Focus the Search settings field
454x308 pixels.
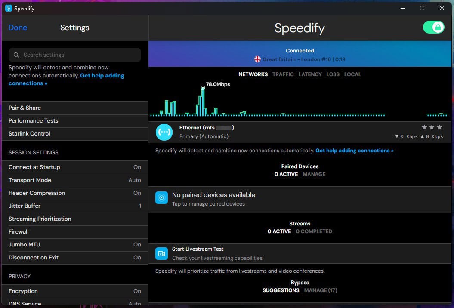(75, 55)
